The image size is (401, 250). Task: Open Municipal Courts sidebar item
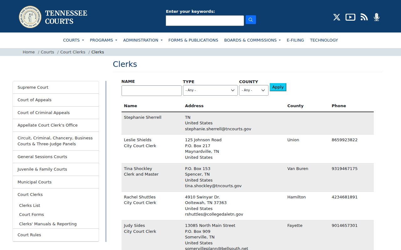pyautogui.click(x=56, y=182)
